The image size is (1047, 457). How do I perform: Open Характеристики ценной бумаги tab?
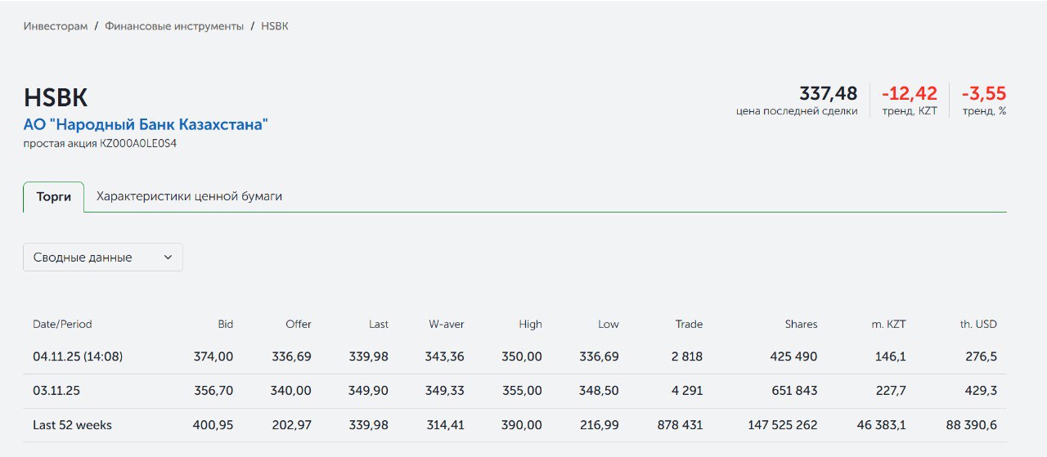click(x=189, y=197)
